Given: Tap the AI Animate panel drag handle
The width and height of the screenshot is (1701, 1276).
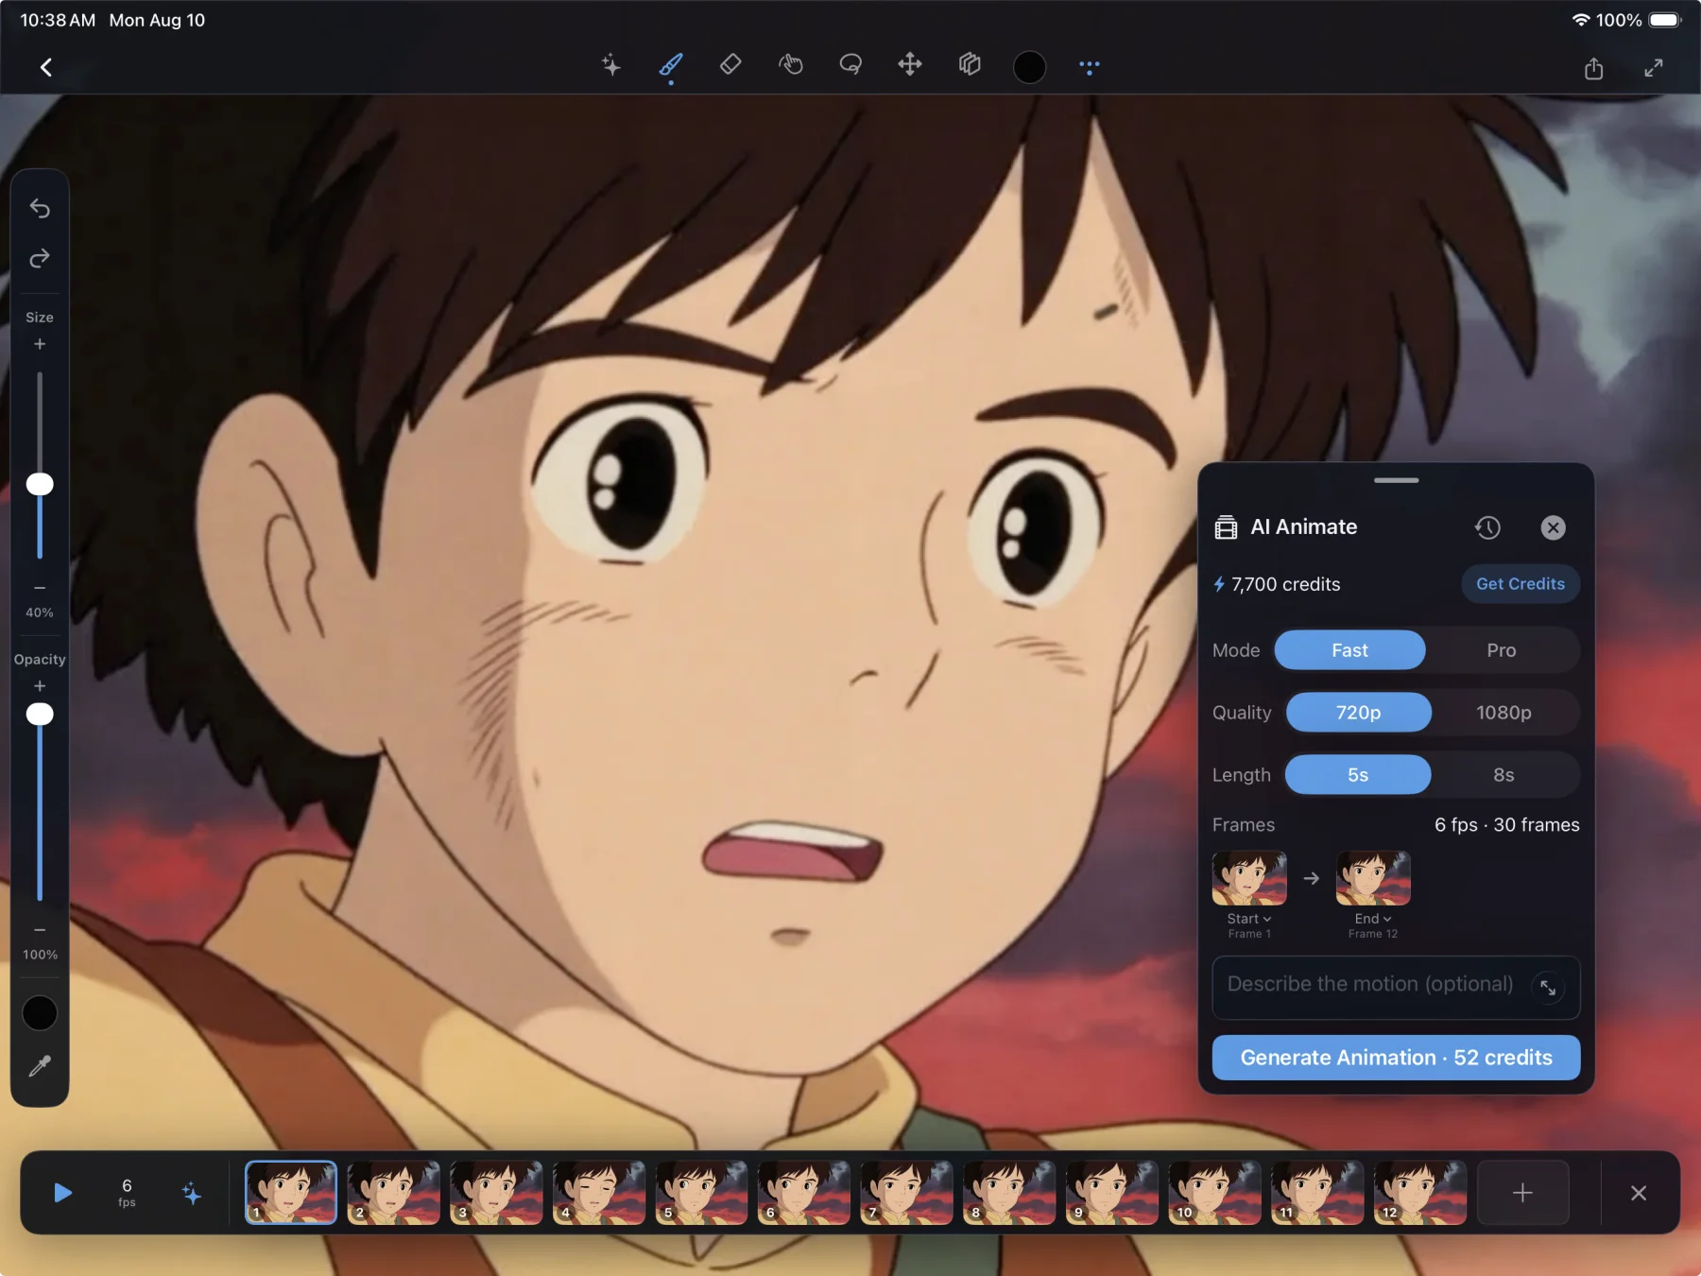Looking at the screenshot, I should (x=1396, y=480).
